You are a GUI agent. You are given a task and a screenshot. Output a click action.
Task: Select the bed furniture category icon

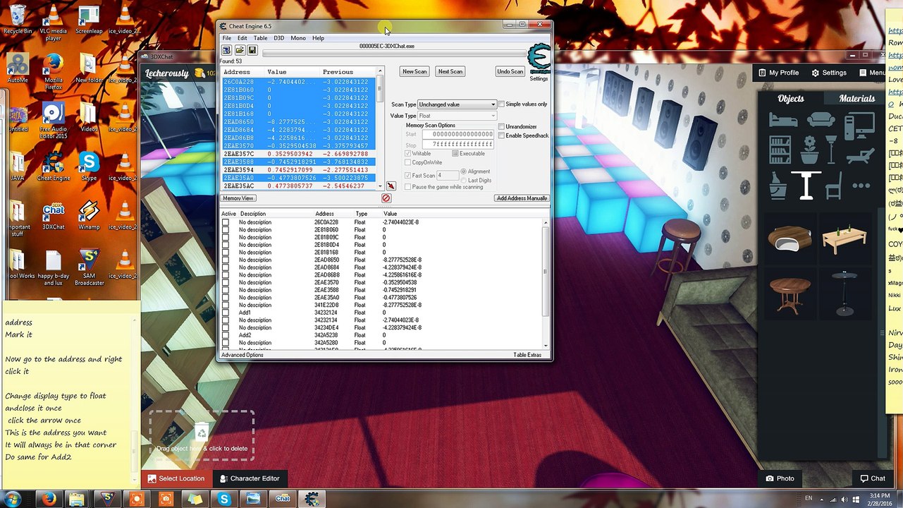(782, 119)
